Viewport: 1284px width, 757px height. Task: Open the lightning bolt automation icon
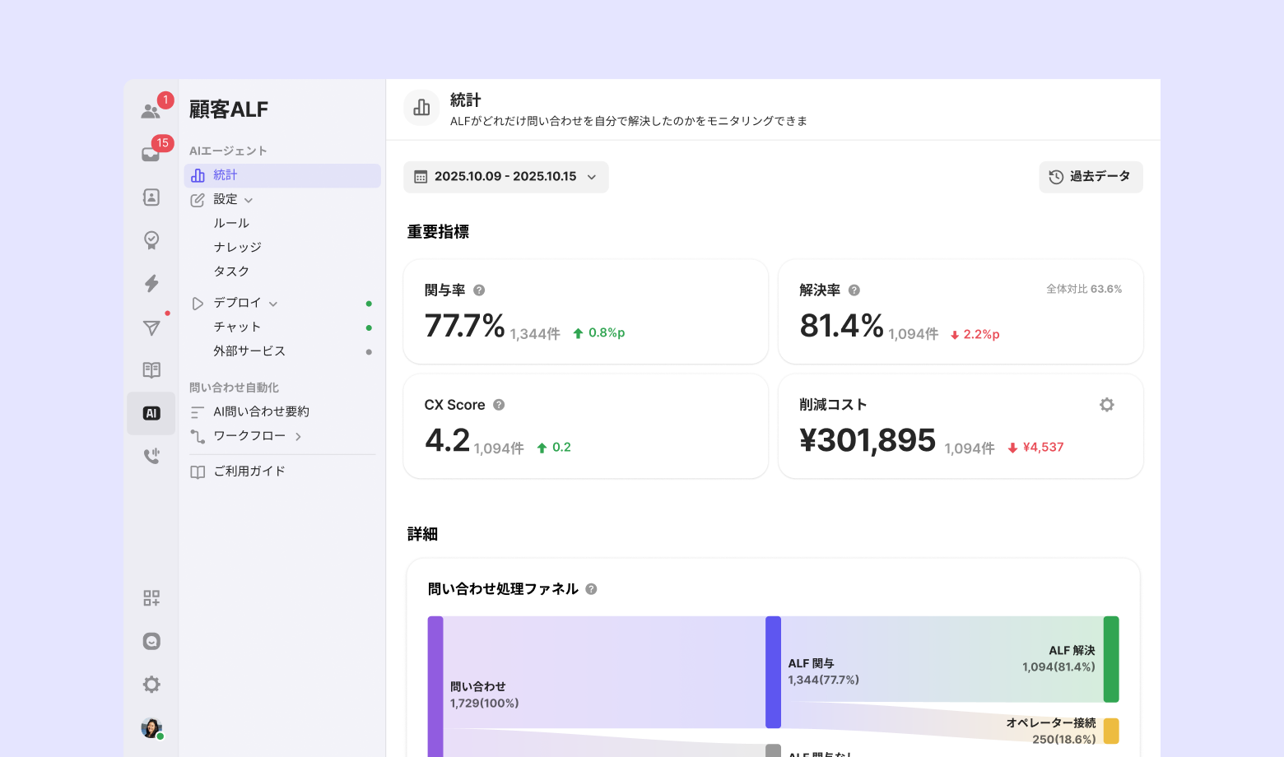point(151,283)
